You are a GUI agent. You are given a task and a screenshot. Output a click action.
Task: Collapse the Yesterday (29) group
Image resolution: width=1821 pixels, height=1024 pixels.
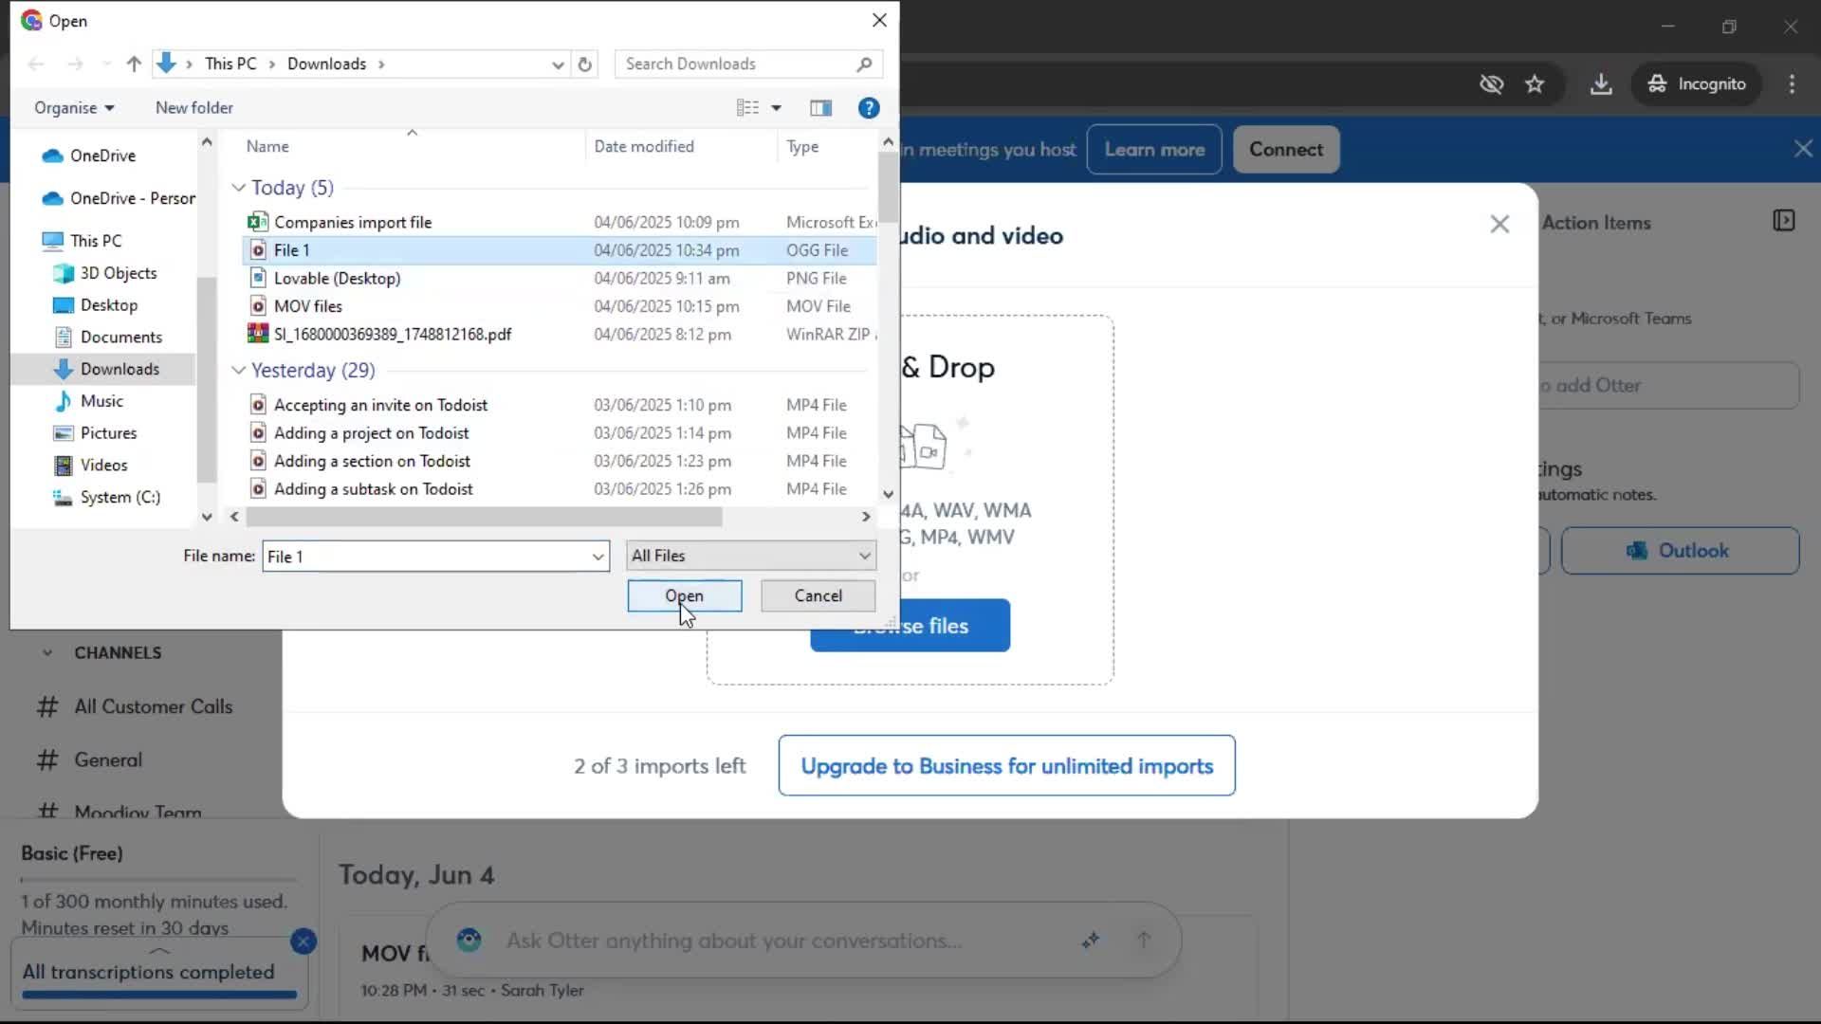(x=238, y=370)
